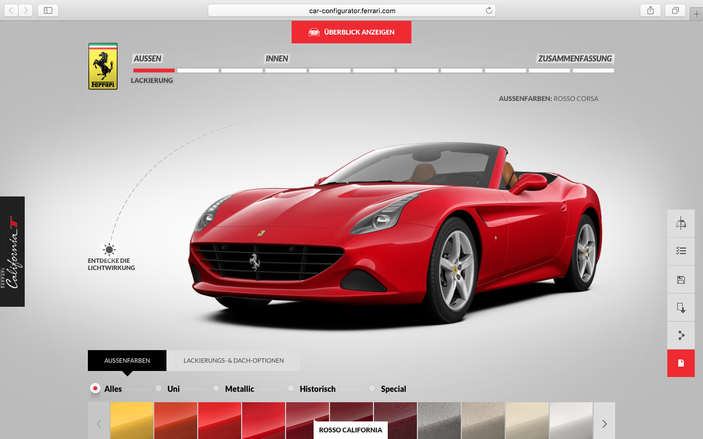The image size is (703, 439).
Task: Go to the AUSSEN section
Action: point(148,59)
